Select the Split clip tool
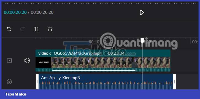200x99 pixels. (x=36, y=29)
